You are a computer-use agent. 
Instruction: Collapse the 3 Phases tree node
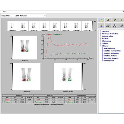pos(100,46)
